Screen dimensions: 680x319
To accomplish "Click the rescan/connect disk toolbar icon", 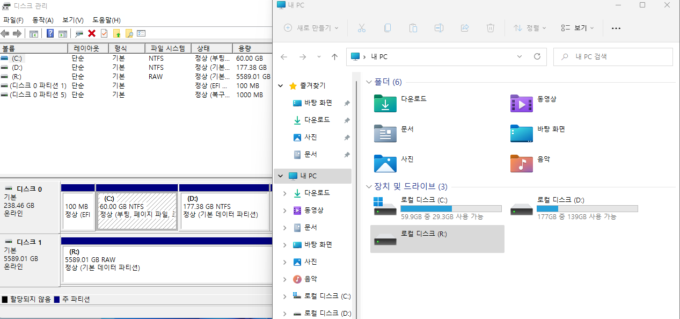I will [79, 33].
